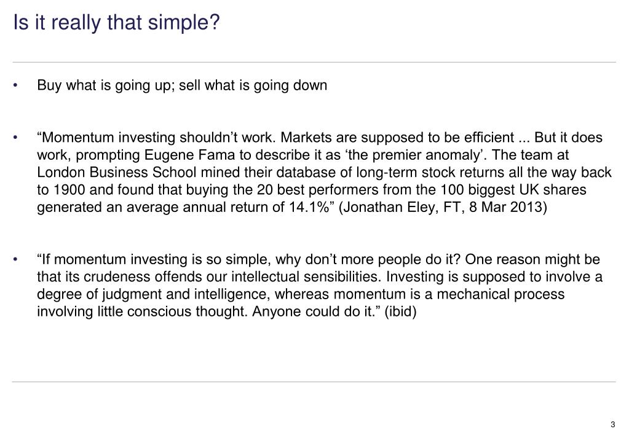
Task: Click the citation "Jonathan Eley, FT, 8 Mar 2013"
Action: coord(443,207)
